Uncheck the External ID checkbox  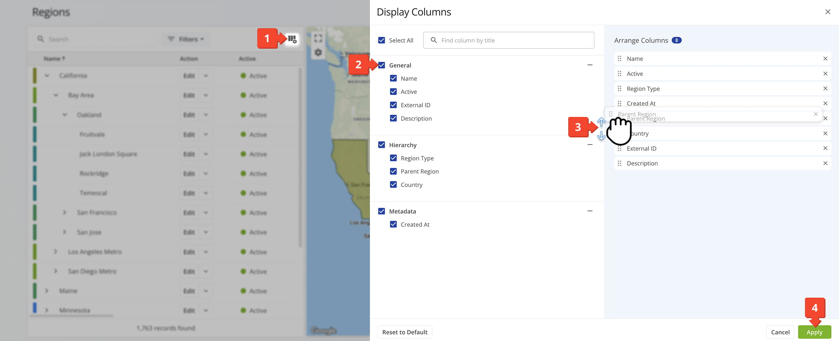pos(393,105)
